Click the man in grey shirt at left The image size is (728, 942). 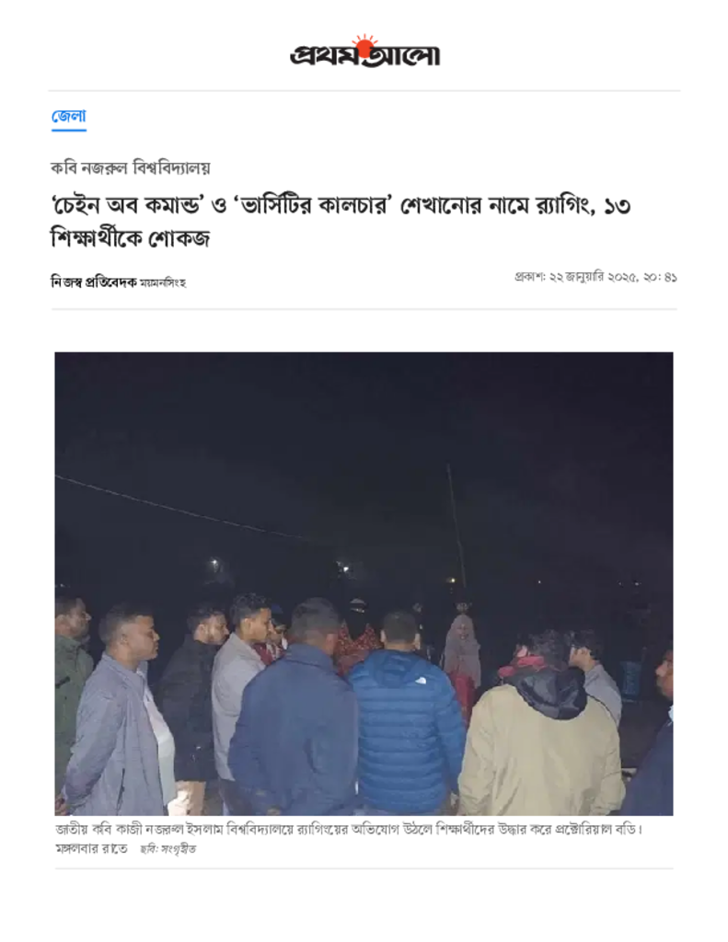click(117, 715)
